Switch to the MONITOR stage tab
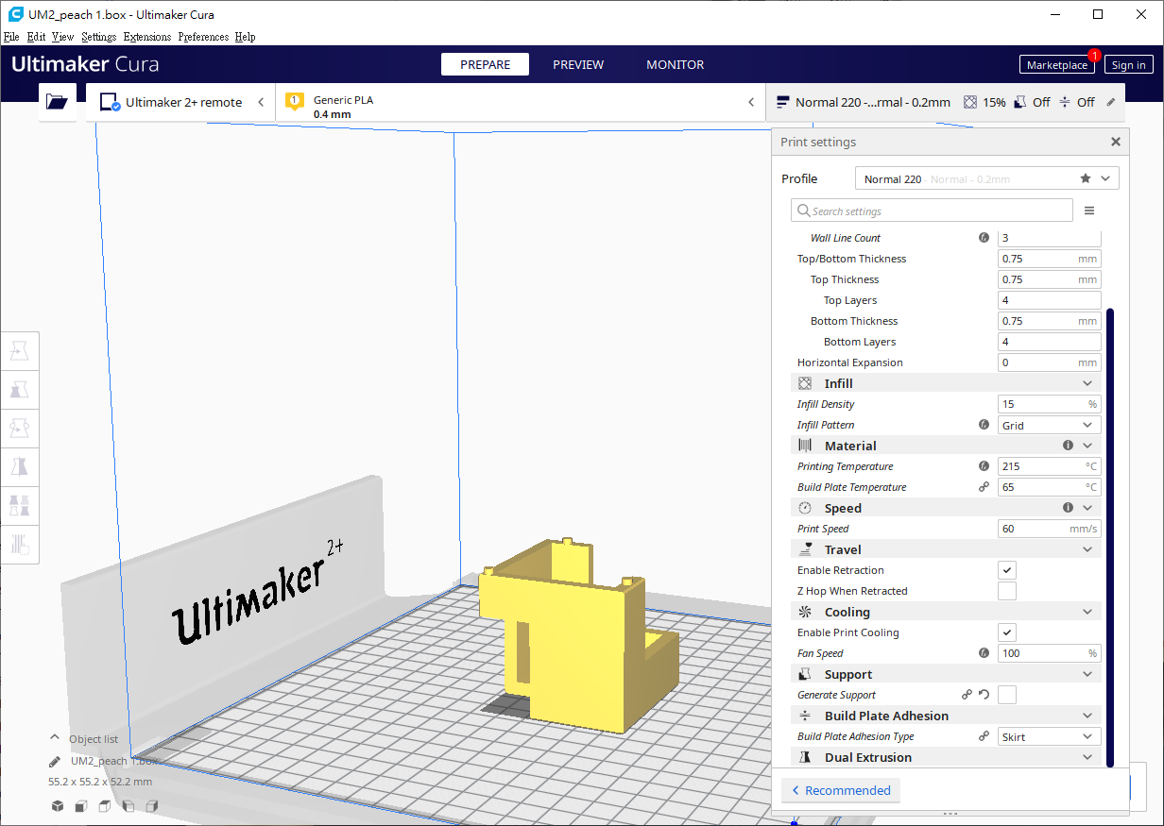1164x826 pixels. tap(675, 64)
